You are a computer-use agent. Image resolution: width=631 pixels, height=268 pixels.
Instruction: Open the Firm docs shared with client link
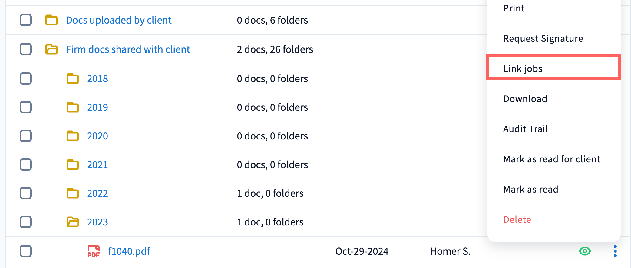[x=128, y=49]
